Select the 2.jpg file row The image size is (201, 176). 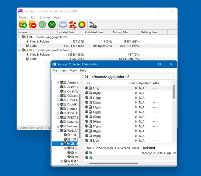pyautogui.click(x=128, y=141)
